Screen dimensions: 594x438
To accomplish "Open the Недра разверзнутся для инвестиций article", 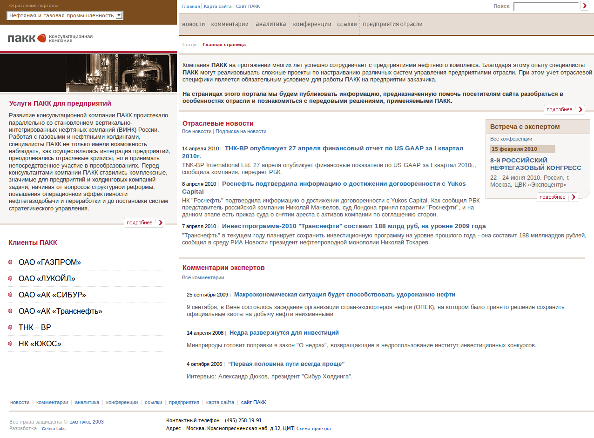I will [x=284, y=333].
